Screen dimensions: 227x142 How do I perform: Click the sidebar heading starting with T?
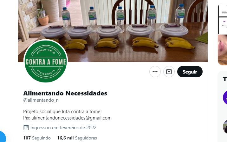point(225,79)
